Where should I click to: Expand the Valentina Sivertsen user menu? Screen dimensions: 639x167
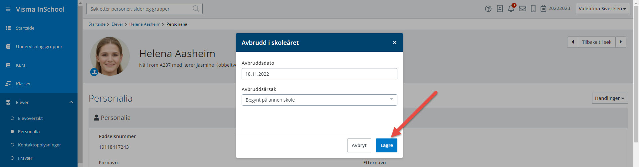pos(602,9)
